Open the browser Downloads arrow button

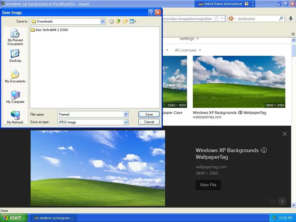[291, 18]
